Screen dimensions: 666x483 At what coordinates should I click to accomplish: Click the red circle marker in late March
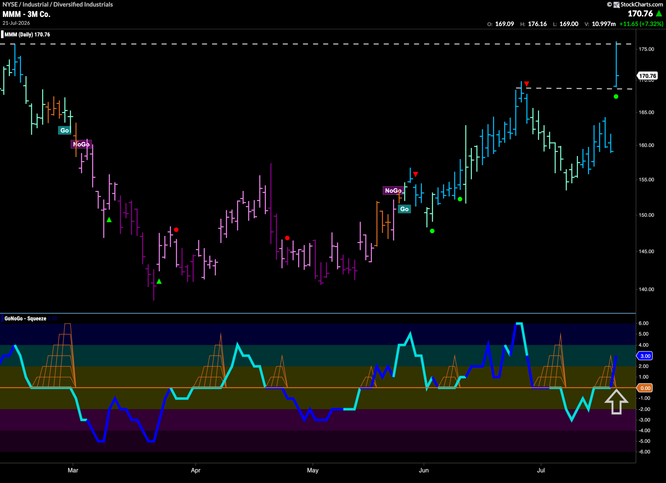click(176, 230)
